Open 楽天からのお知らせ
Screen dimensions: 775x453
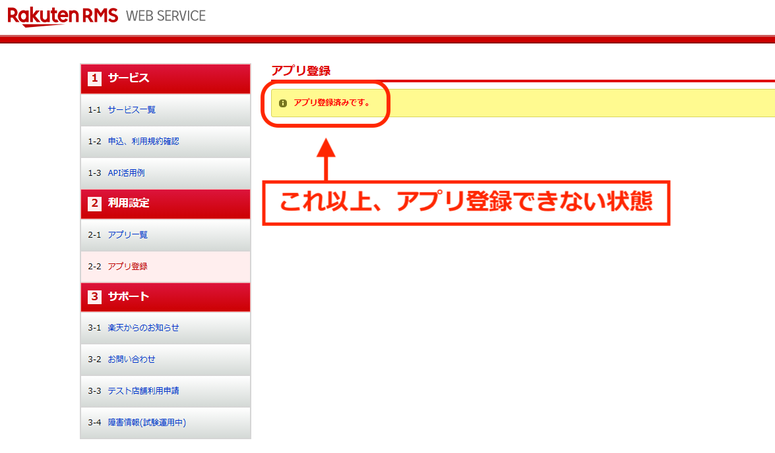pyautogui.click(x=143, y=328)
